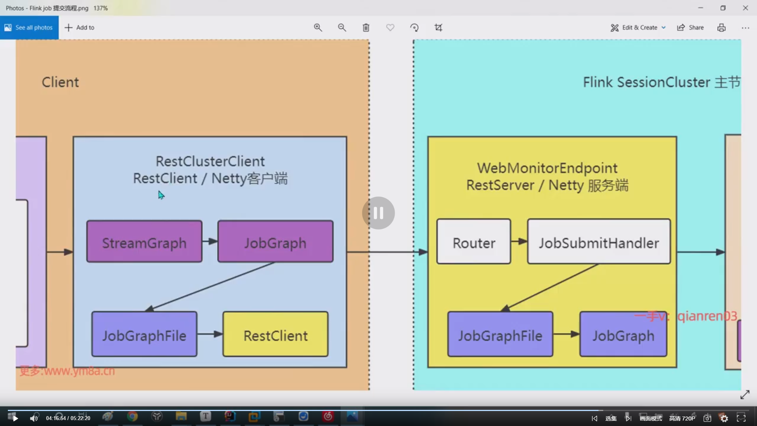Open the 高清 720P quality selector
Screen dimensions: 757x426
point(682,419)
